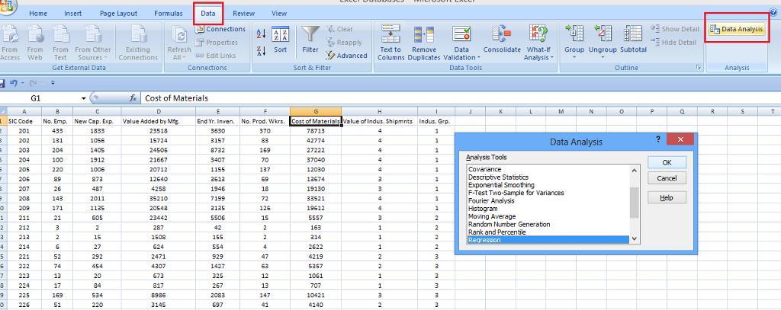Open Advanced filter options
The width and height of the screenshot is (781, 310).
[x=346, y=56]
